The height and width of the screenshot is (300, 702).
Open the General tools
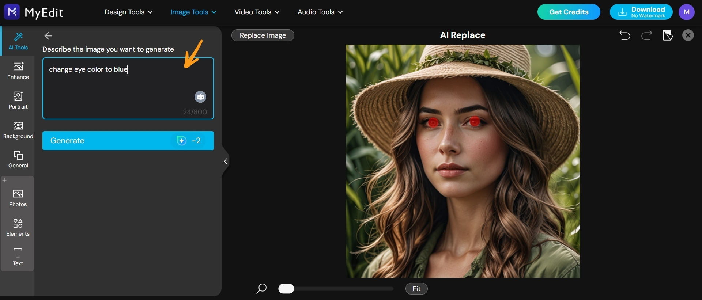click(18, 159)
